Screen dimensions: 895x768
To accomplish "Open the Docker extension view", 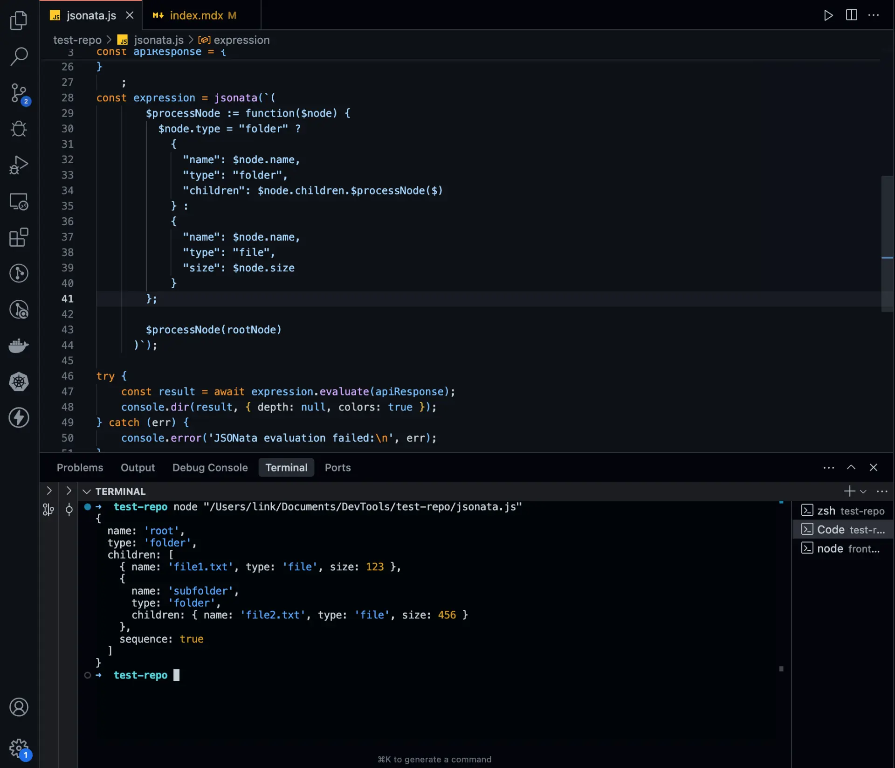I will pyautogui.click(x=19, y=346).
